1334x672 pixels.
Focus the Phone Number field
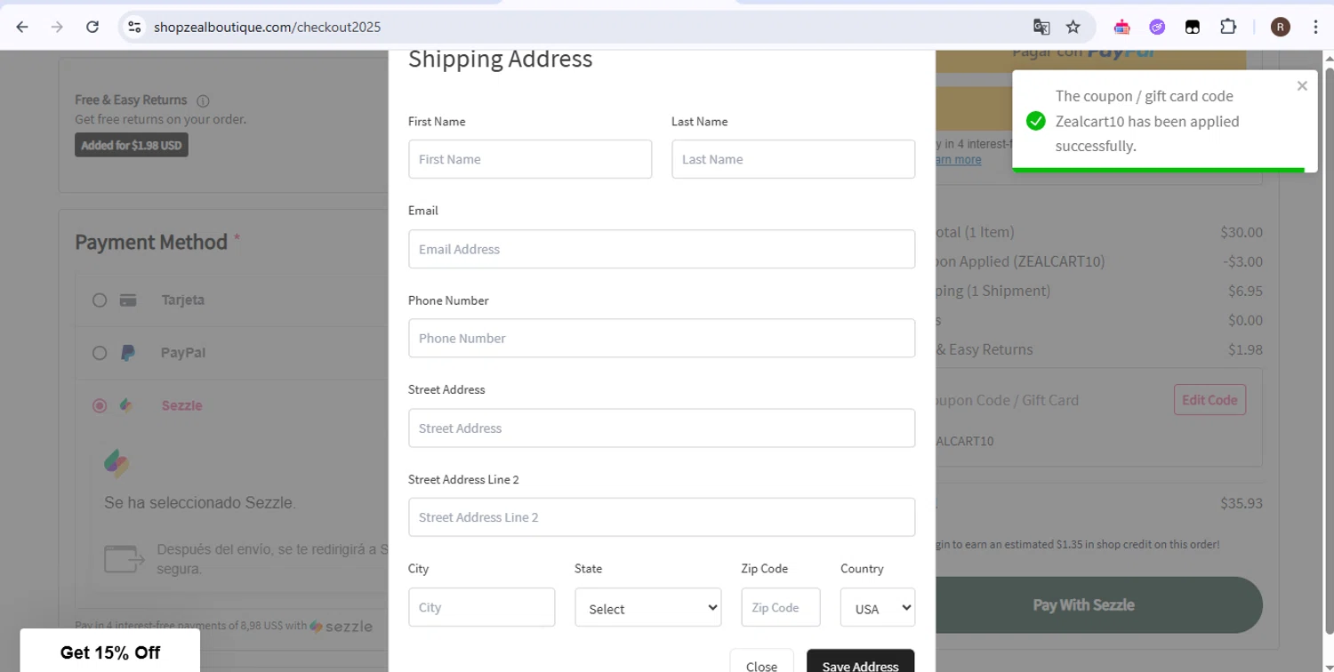coord(662,338)
